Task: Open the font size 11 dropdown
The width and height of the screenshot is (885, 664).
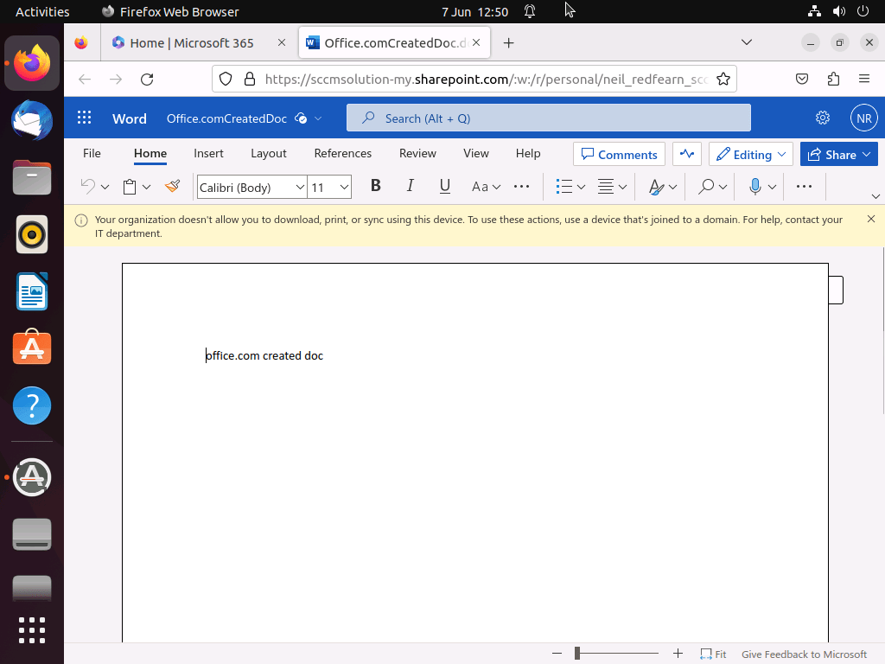Action: (x=344, y=187)
